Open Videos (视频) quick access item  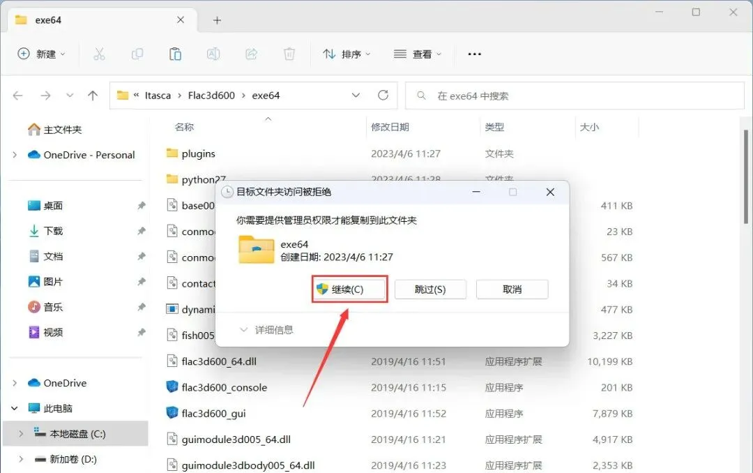45,332
